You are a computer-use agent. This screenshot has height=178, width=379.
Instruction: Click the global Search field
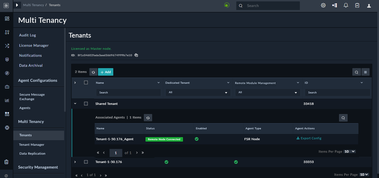click(268, 6)
